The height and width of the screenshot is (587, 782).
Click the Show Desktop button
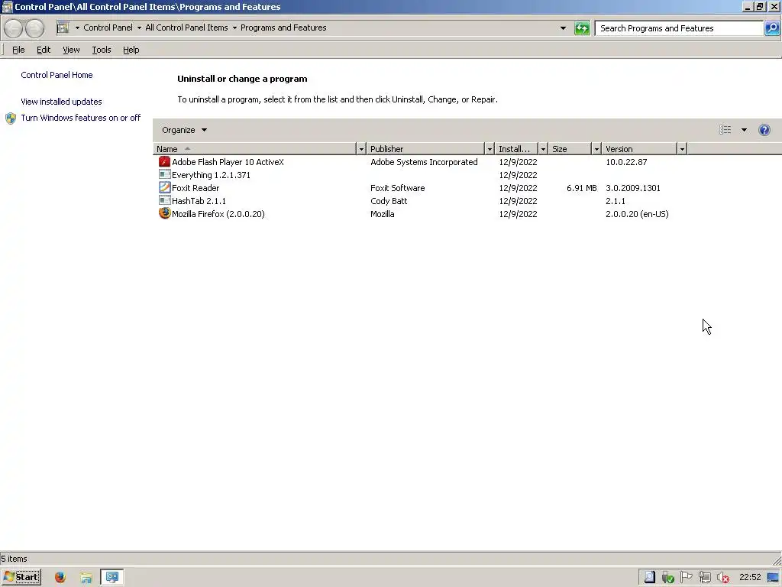(x=774, y=578)
